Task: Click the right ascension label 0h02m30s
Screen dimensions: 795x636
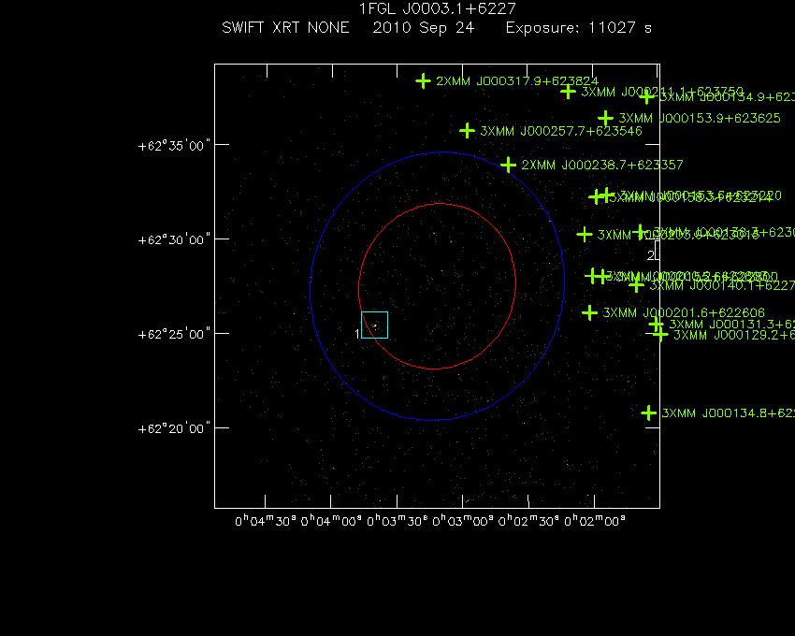Action: pos(528,521)
